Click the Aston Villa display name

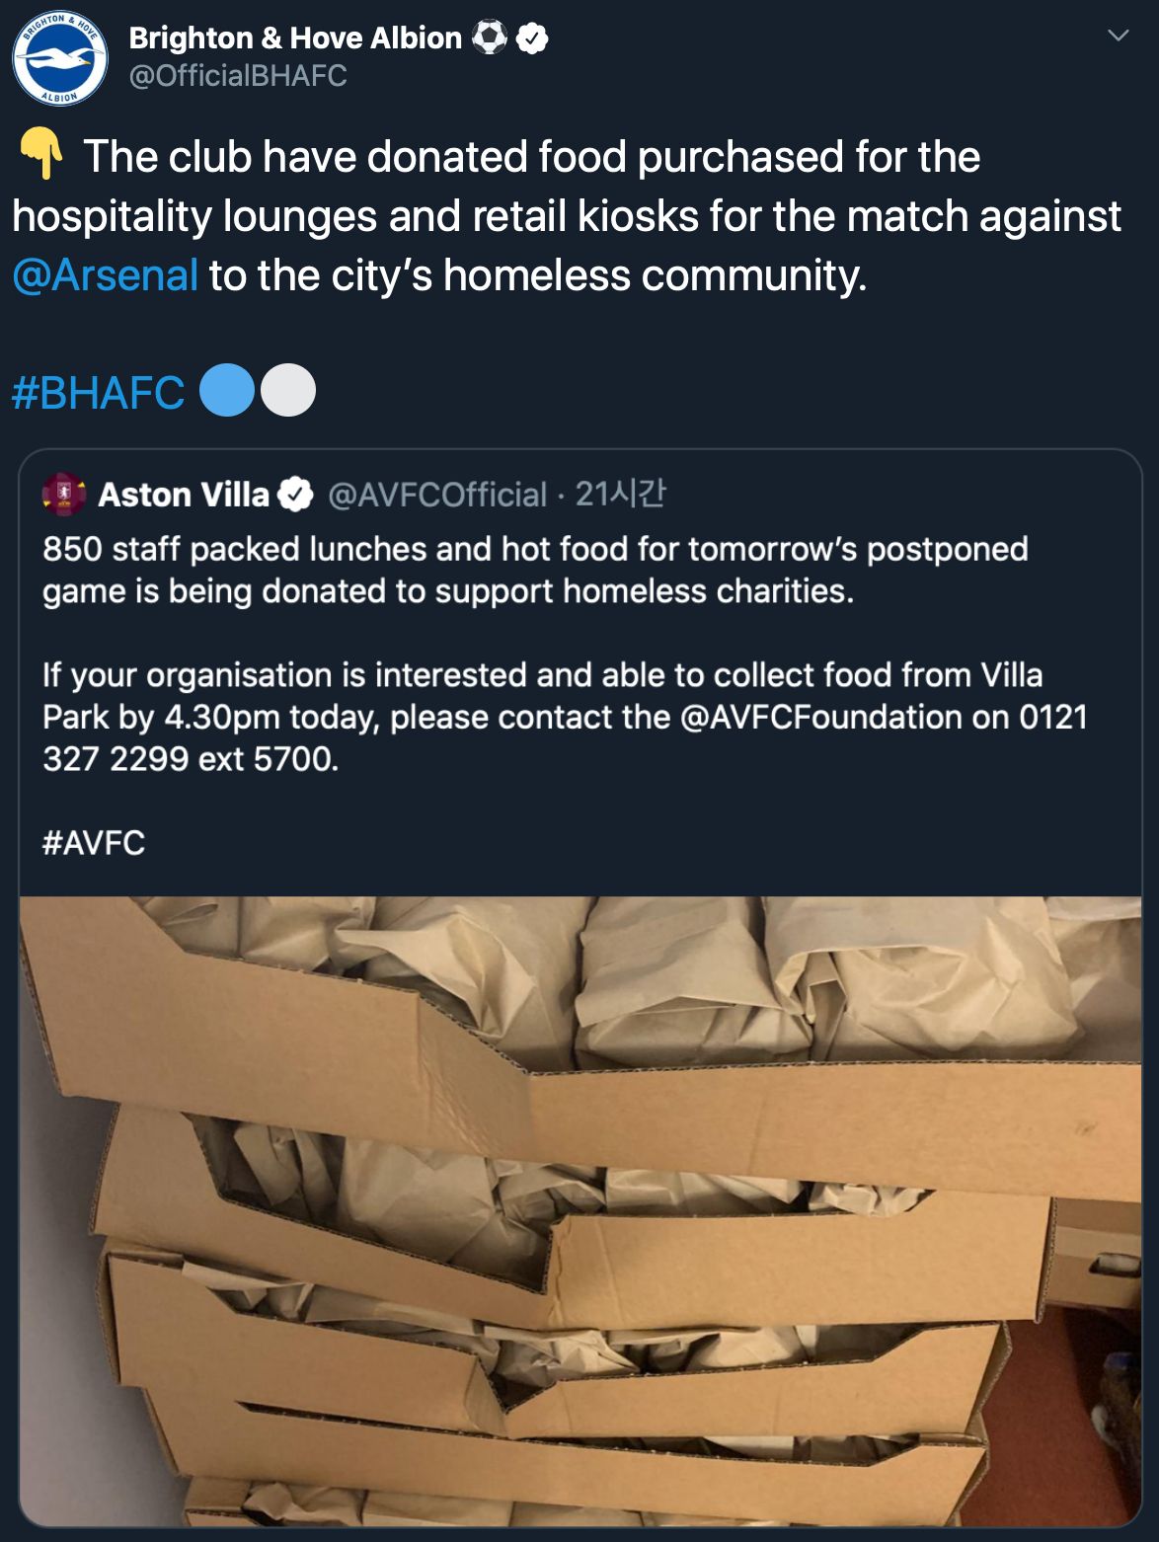tap(184, 494)
